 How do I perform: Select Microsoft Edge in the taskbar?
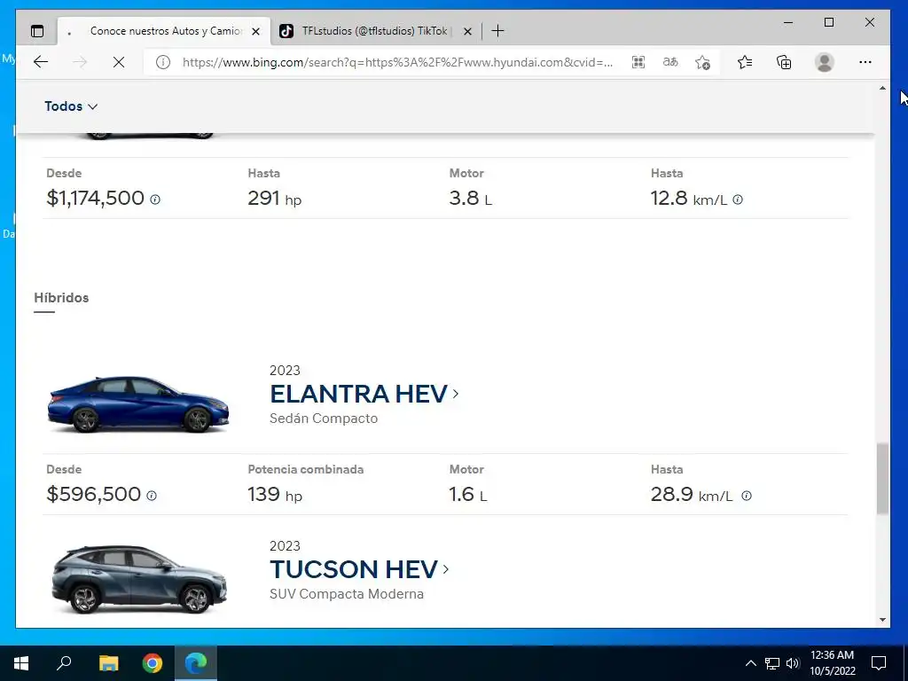(196, 663)
